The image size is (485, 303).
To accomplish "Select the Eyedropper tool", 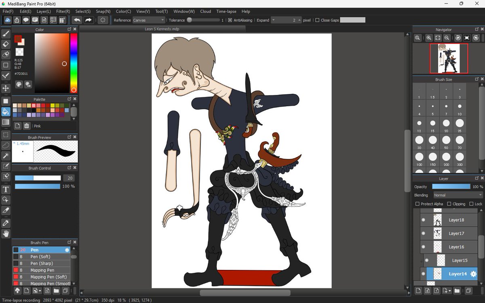I will [x=6, y=223].
